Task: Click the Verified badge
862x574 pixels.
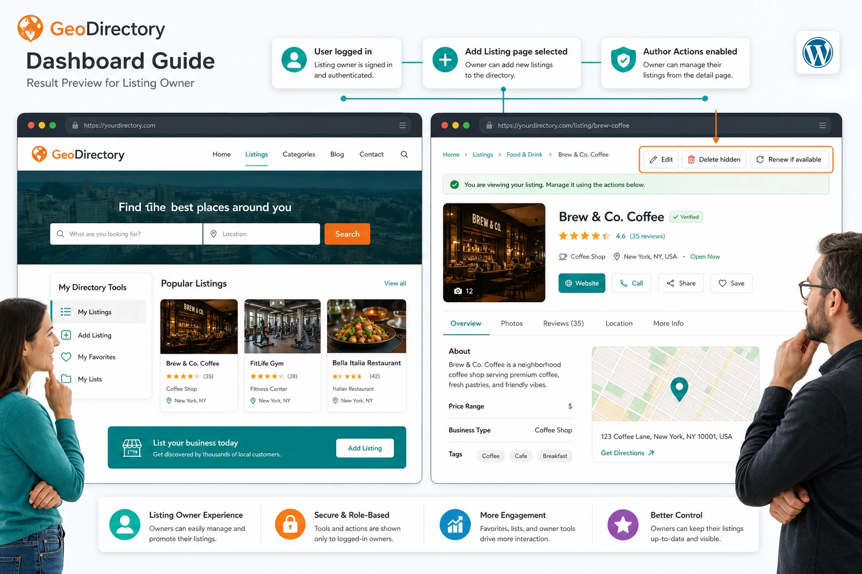Action: click(686, 217)
